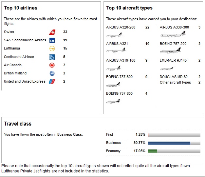Viewport: 205px width, 177px height.
Task: Click the Airbus A320-200 aircraft image
Action: 114,34
